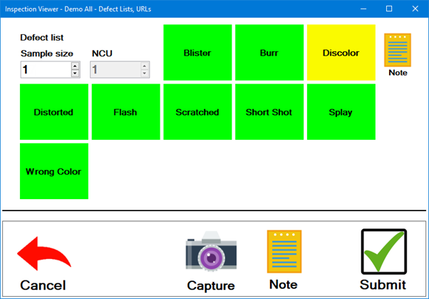The image size is (429, 299).
Task: Click the red Cancel arrow icon
Action: pyautogui.click(x=43, y=255)
